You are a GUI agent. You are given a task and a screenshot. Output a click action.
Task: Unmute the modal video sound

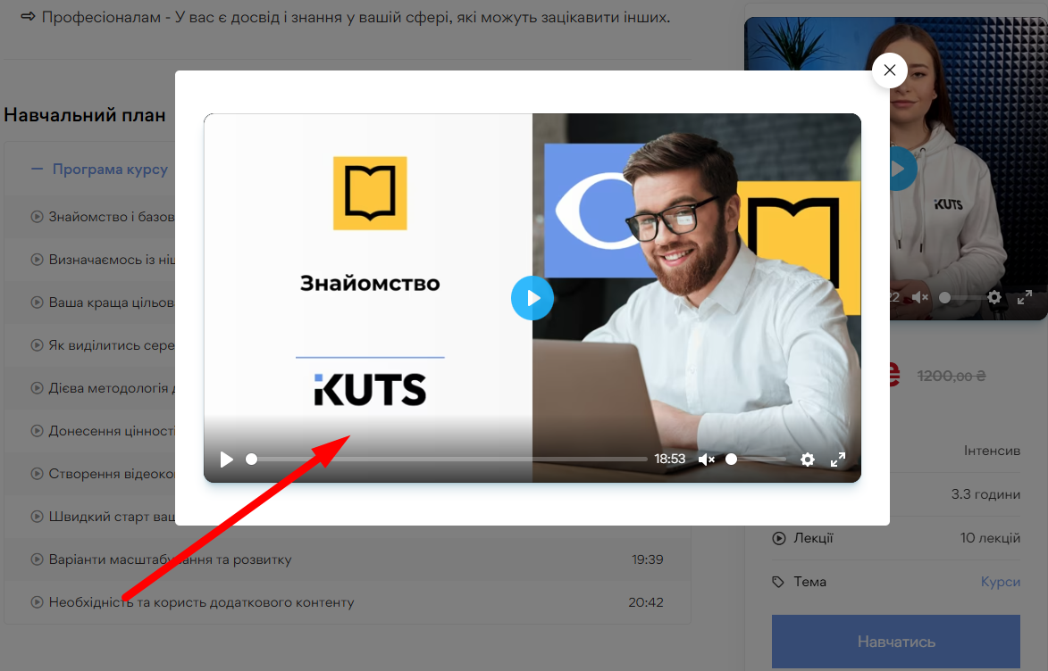coord(706,460)
